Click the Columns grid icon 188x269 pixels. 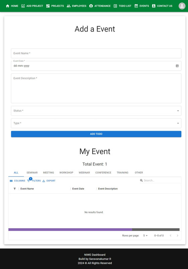11,181
